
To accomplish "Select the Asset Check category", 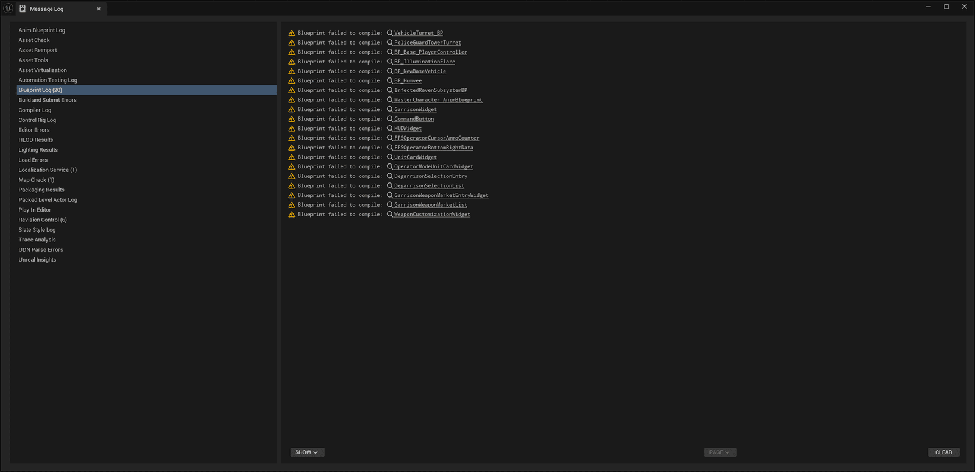I will (x=146, y=40).
